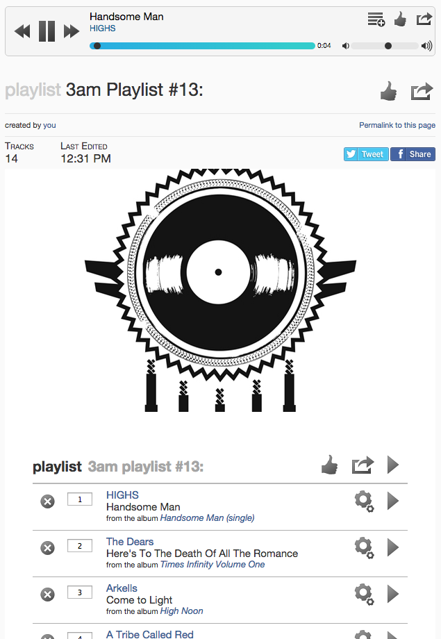Pause the currently playing Handsome Man track

[47, 31]
